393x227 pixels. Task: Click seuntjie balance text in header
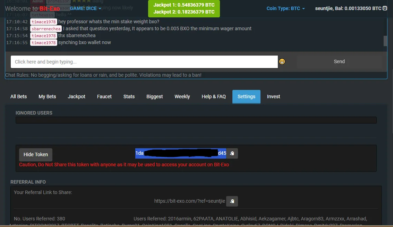pyautogui.click(x=348, y=8)
